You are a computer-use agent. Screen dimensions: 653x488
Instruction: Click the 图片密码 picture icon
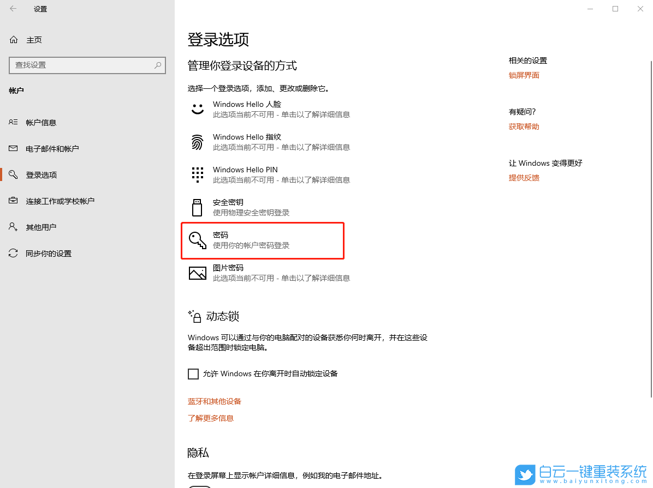tap(197, 273)
